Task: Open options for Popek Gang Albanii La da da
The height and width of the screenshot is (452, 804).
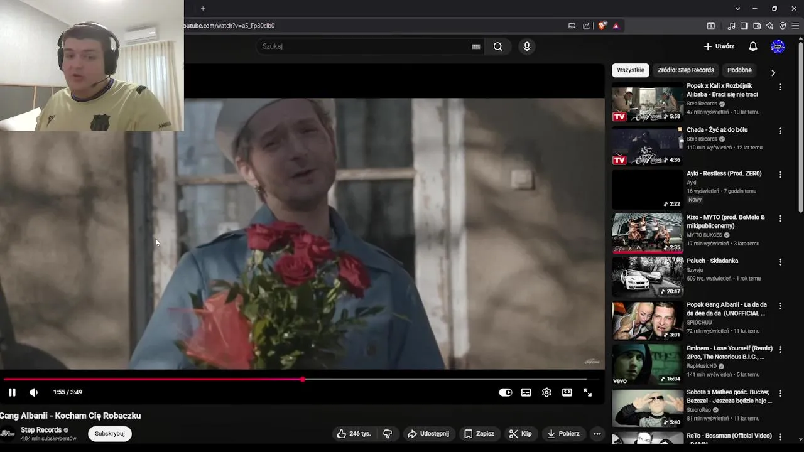Action: tap(780, 306)
